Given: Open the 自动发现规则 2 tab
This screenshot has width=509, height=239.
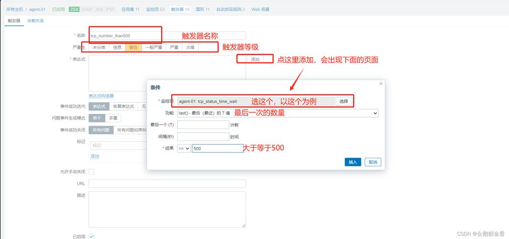Looking at the screenshot, I should 231,10.
